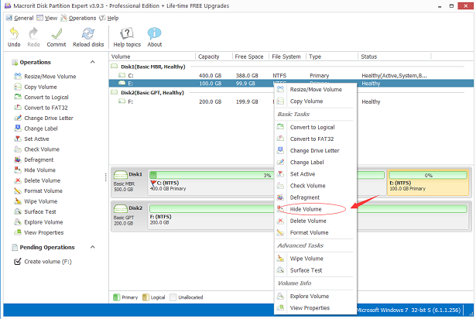
Task: Sort the list by the Status column header
Action: (x=394, y=57)
